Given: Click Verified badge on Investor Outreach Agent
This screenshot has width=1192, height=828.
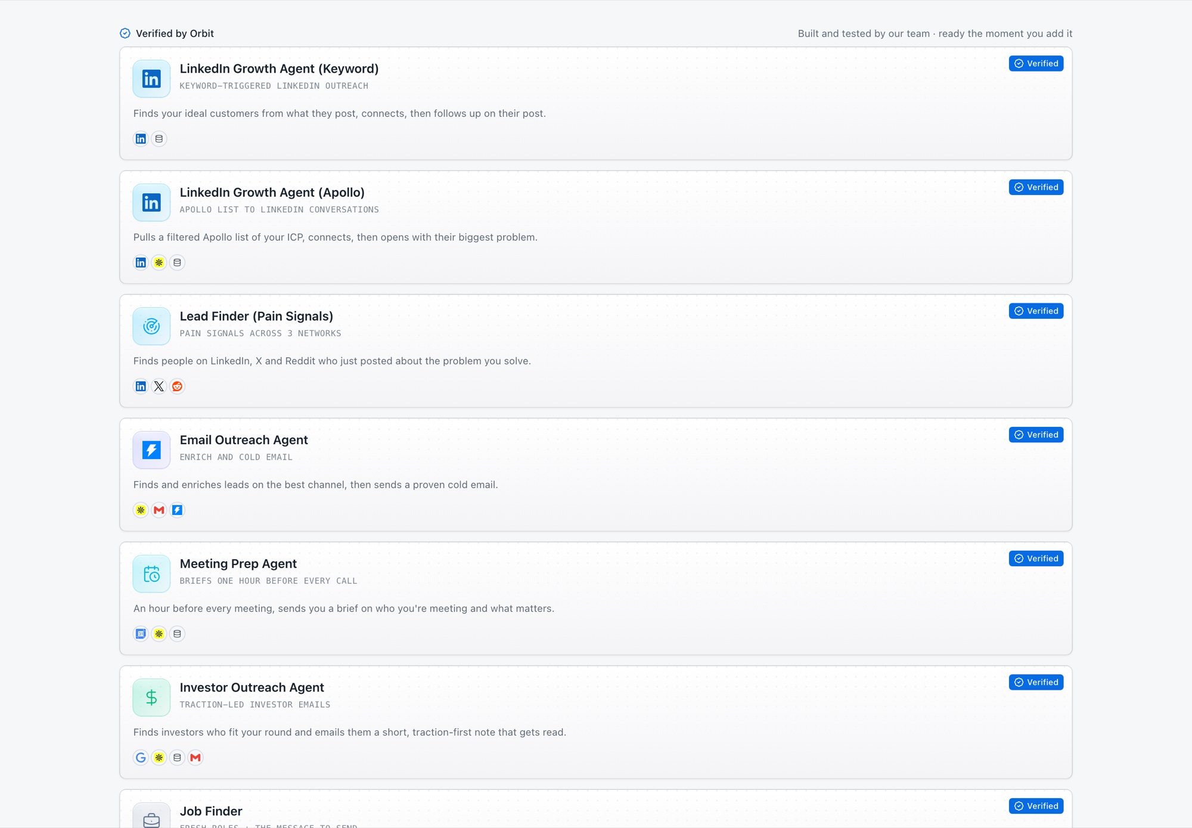Looking at the screenshot, I should [x=1036, y=683].
